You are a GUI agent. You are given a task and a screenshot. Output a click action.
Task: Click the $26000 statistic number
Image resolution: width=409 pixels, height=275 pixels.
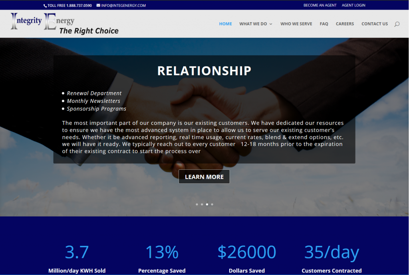[x=247, y=252]
